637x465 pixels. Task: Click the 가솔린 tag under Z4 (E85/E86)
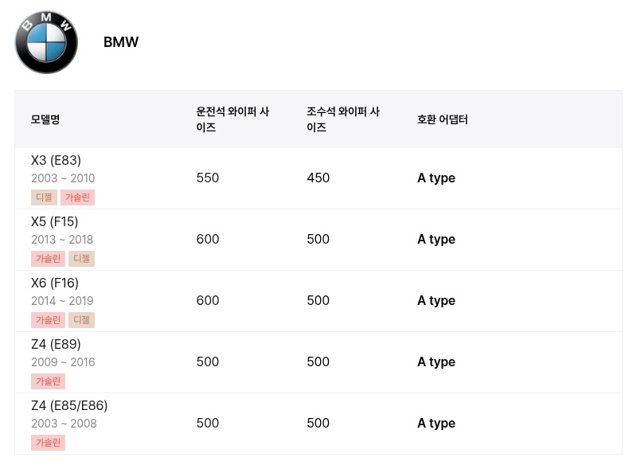[48, 443]
